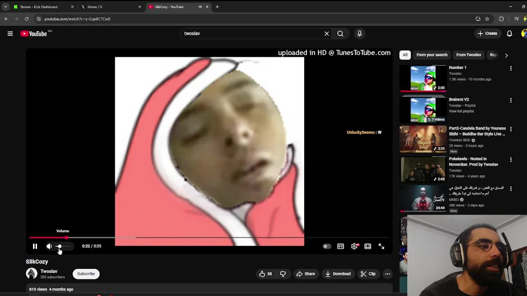The width and height of the screenshot is (527, 296).
Task: Subscribe to the Twoslav channel
Action: click(x=86, y=274)
